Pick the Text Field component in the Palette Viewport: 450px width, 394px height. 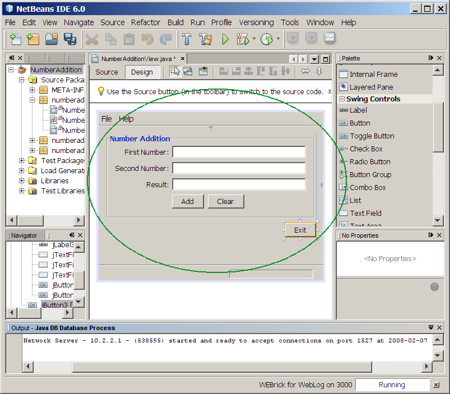tap(360, 213)
